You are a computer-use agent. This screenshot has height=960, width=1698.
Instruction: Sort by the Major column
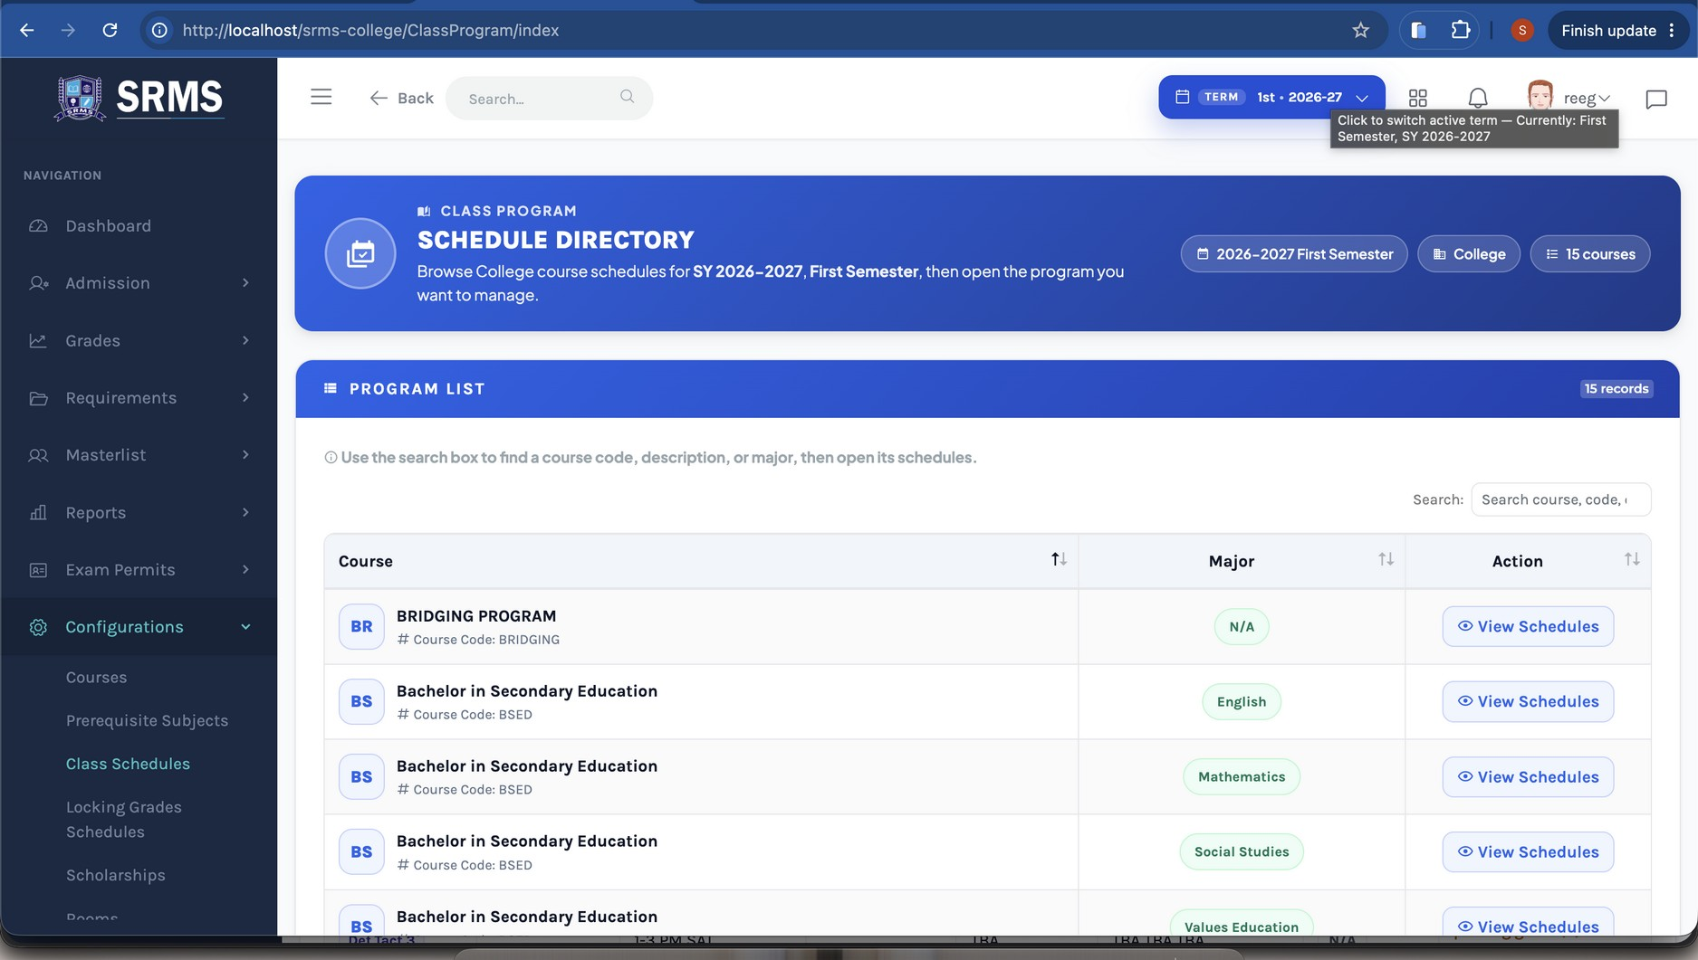[1242, 561]
